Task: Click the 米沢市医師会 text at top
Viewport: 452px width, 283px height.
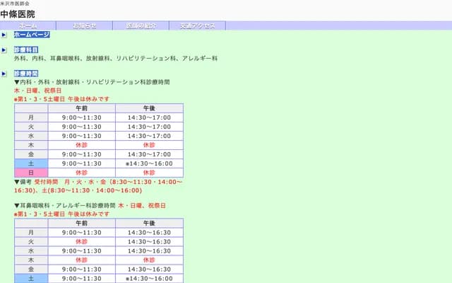Action: click(15, 4)
